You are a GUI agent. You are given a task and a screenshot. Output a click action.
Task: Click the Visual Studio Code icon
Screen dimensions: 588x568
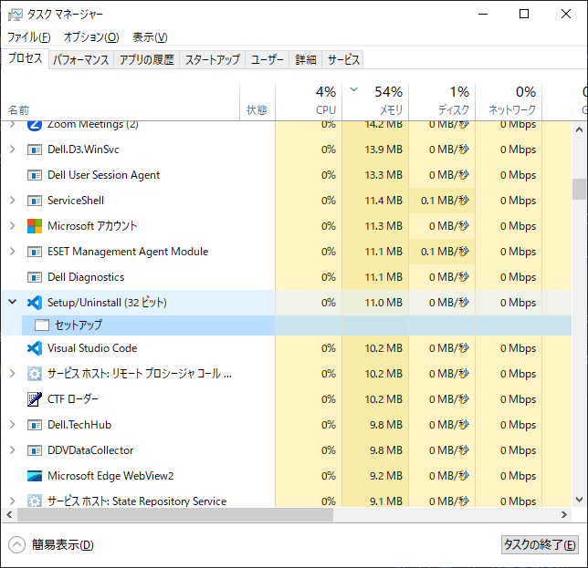(35, 348)
